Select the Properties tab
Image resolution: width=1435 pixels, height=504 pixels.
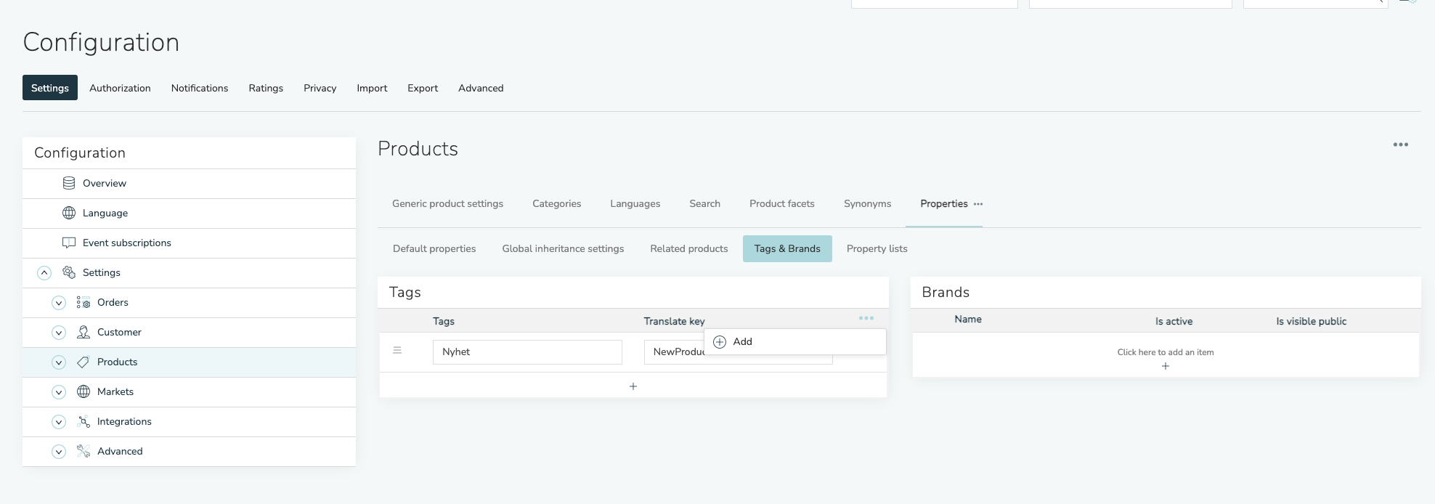pos(943,204)
